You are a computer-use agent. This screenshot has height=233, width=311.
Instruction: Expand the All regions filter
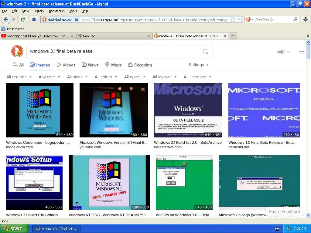(x=19, y=77)
